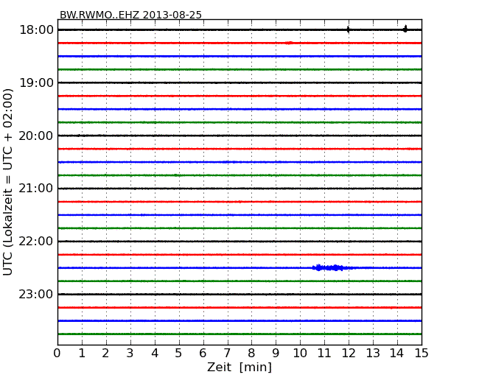Click x-axis tick label 6

coord(203,354)
